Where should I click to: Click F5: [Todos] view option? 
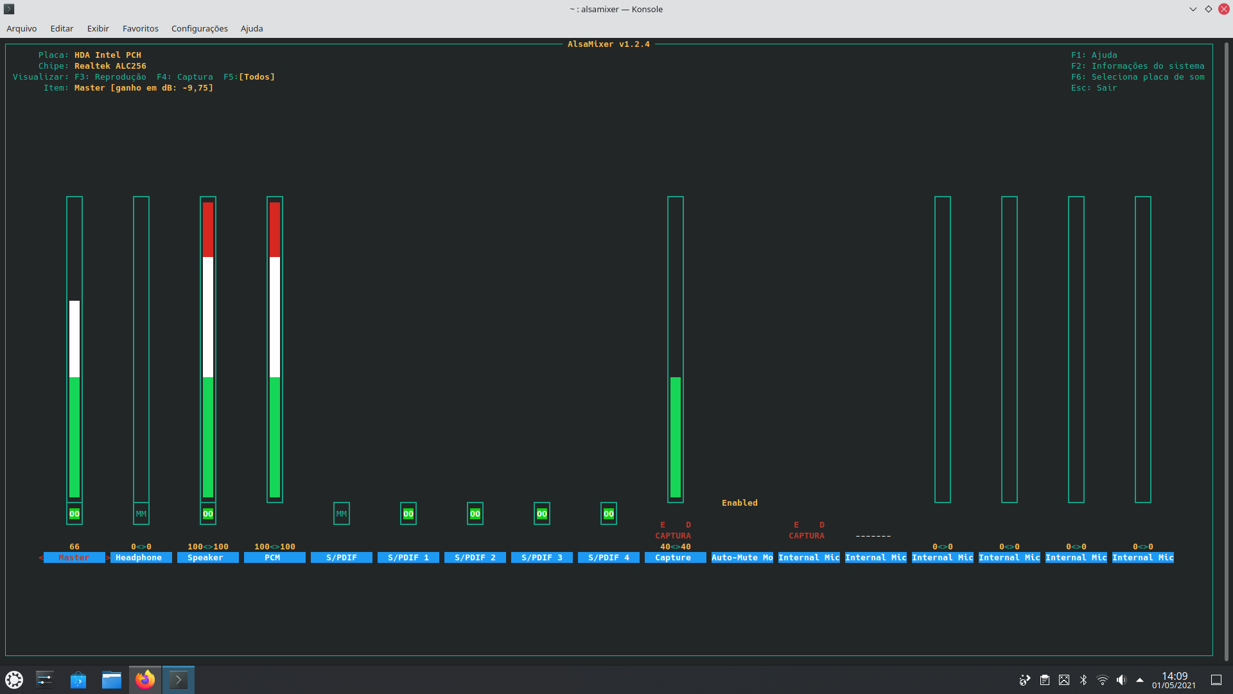(249, 76)
